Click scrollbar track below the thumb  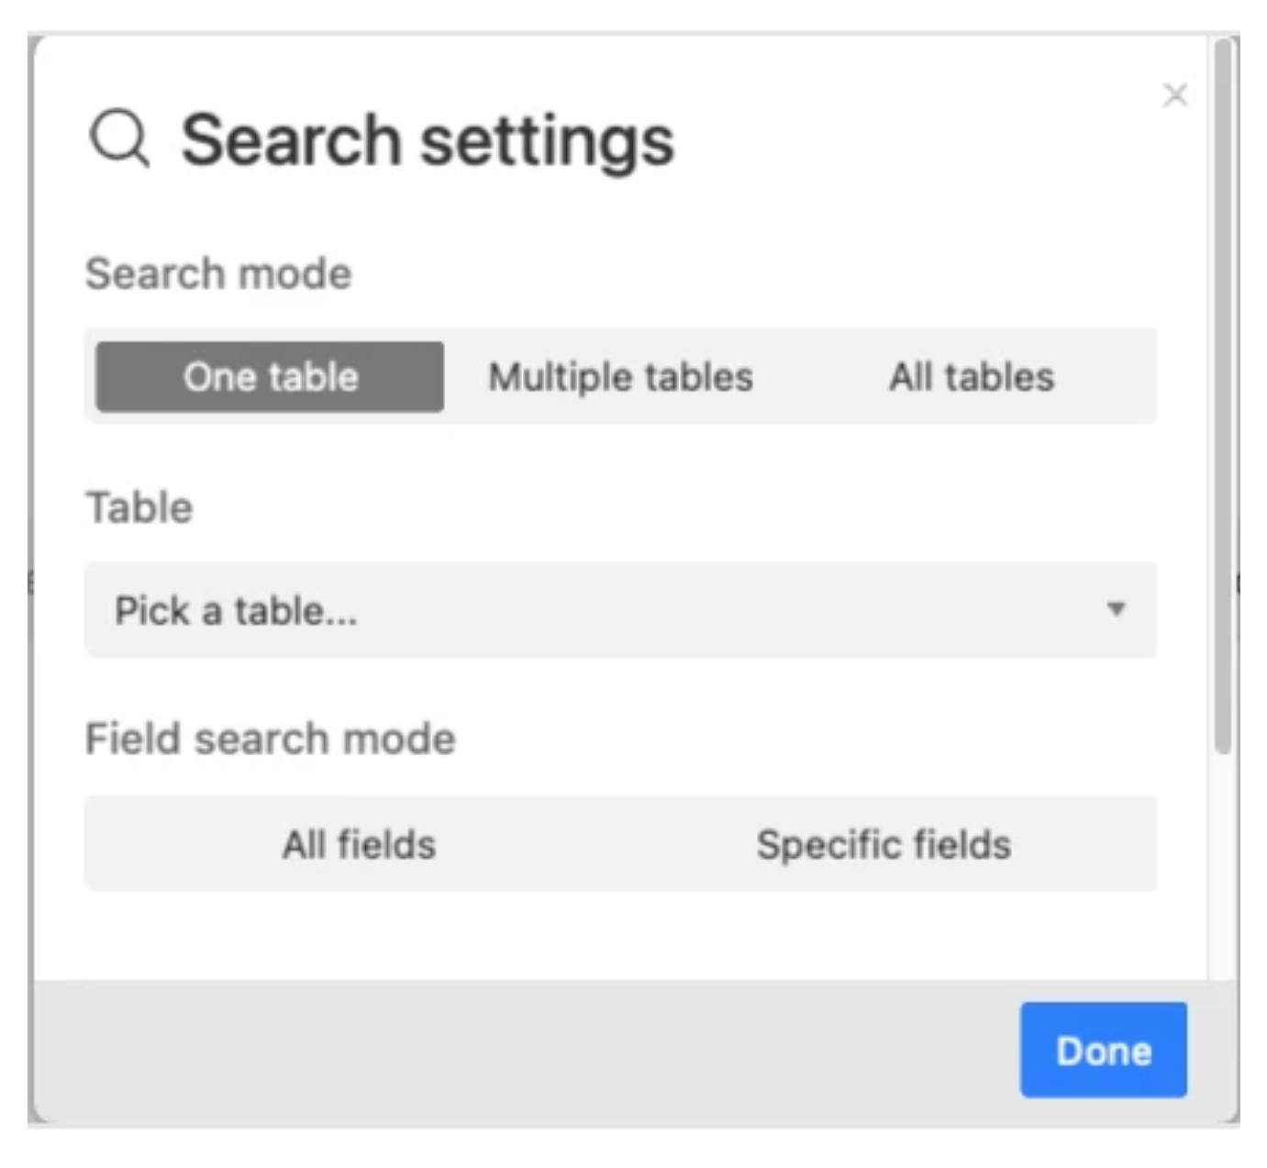(x=1222, y=872)
